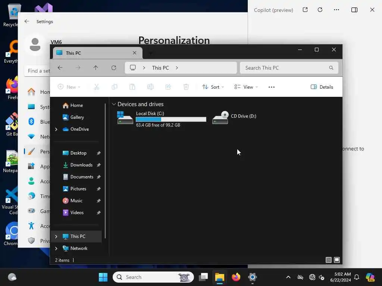
Task: Open the View dropdown
Action: [x=246, y=87]
